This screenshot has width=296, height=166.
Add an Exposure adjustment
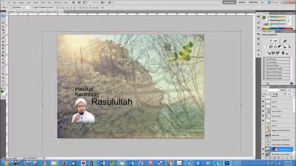click(284, 41)
